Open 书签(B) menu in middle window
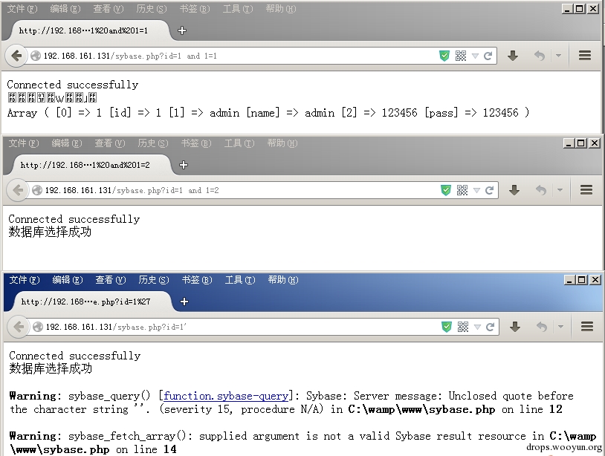This screenshot has height=456, width=605. tap(196, 143)
